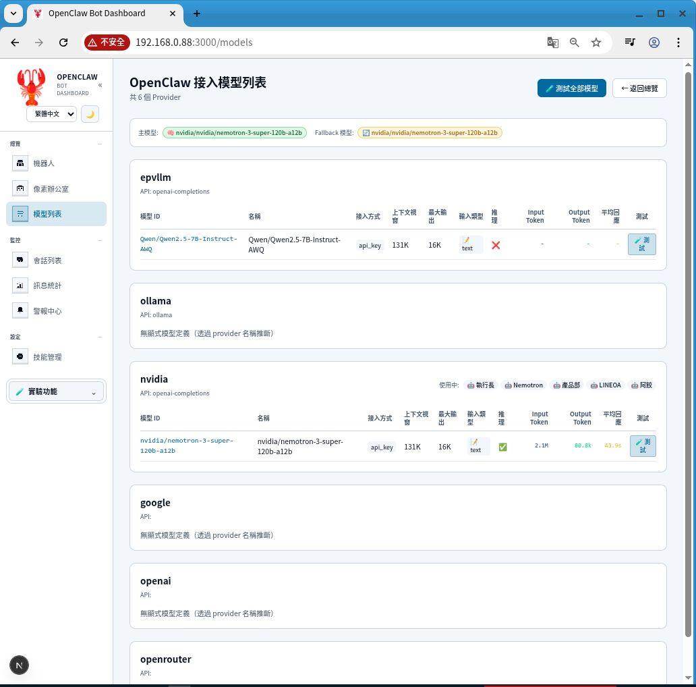This screenshot has width=696, height=687.
Task: Click the 會話列表 sidebar icon
Action: coord(20,260)
